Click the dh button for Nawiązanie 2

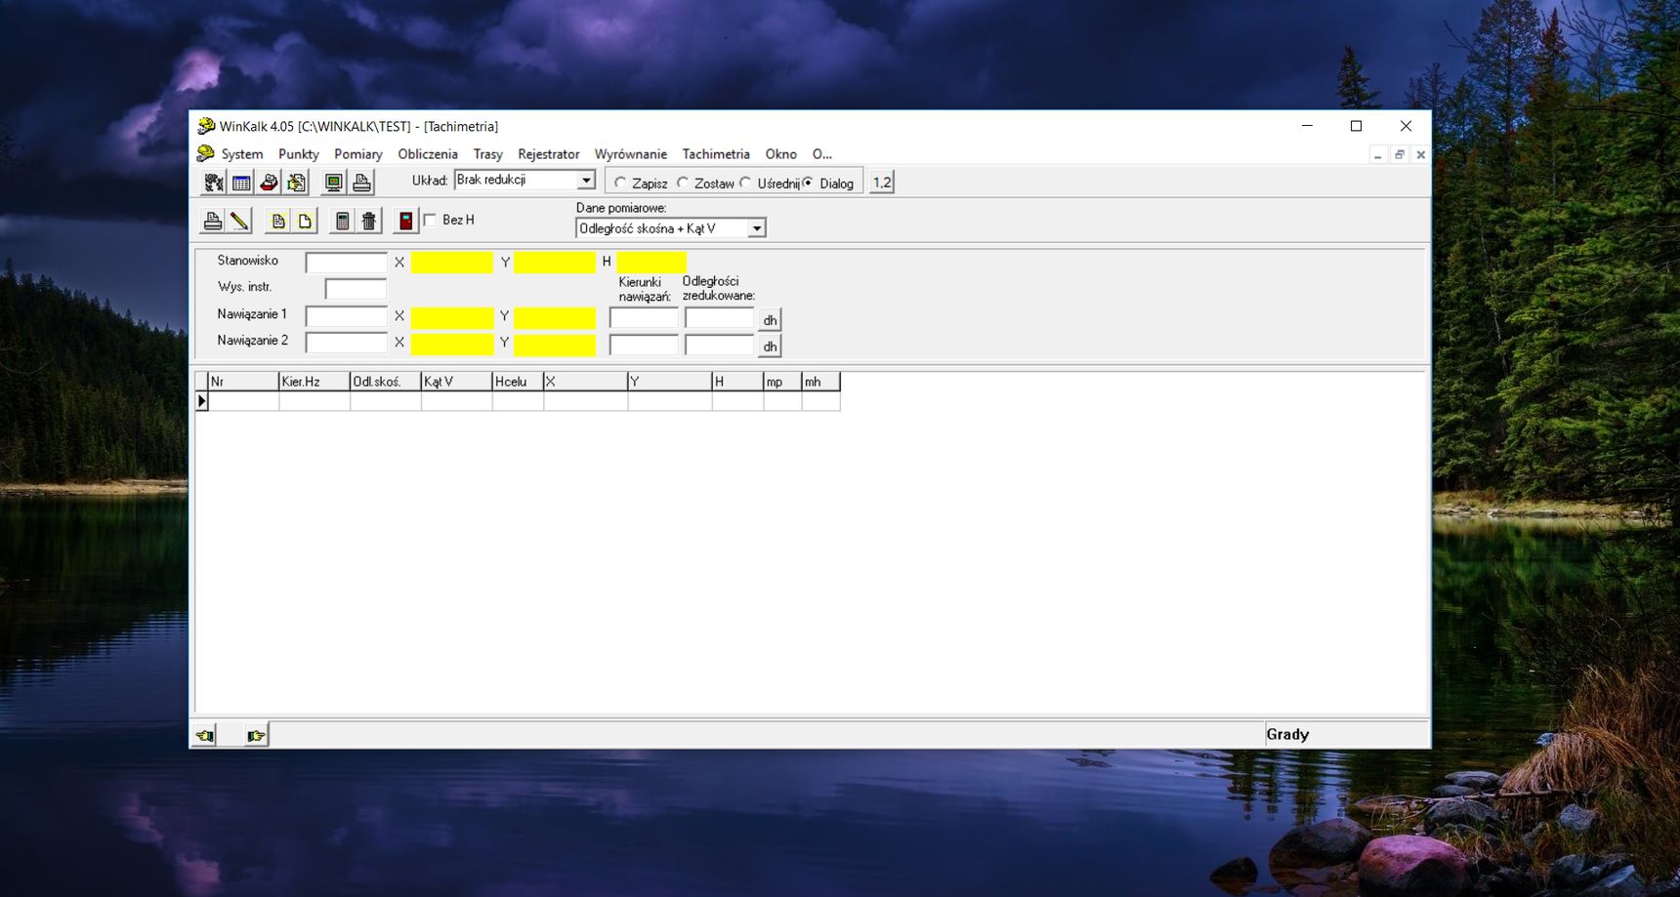770,347
